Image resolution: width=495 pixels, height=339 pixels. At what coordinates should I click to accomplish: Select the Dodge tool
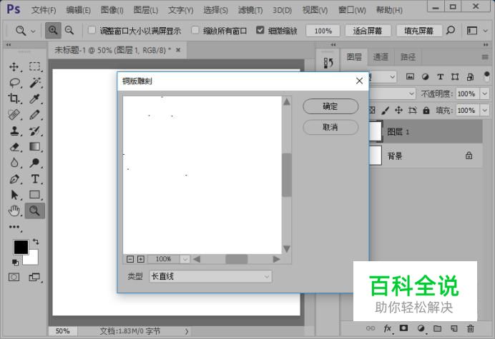pyautogui.click(x=35, y=163)
